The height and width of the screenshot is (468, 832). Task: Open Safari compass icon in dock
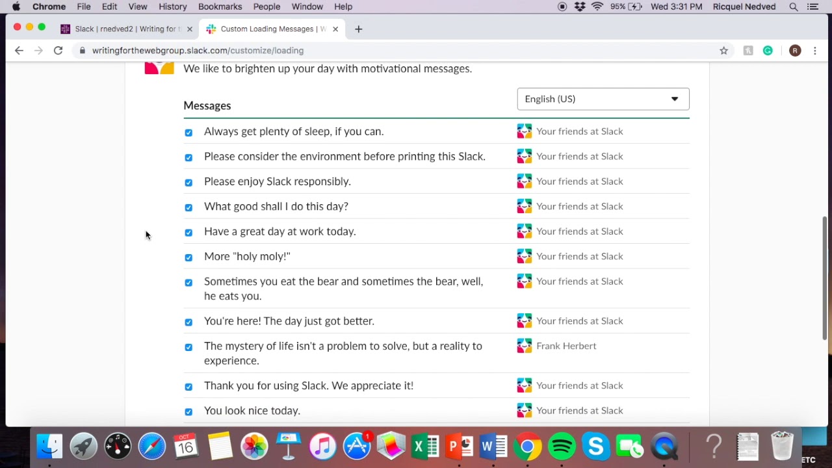(x=152, y=447)
